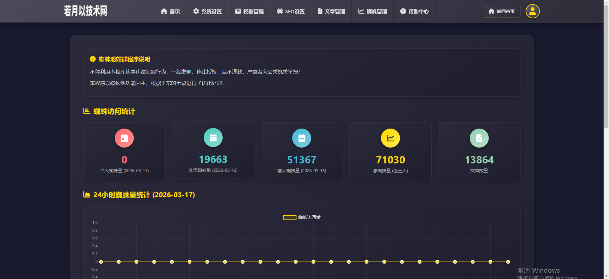Toggle the 蜘蛛访问量 chart legend

pyautogui.click(x=302, y=217)
